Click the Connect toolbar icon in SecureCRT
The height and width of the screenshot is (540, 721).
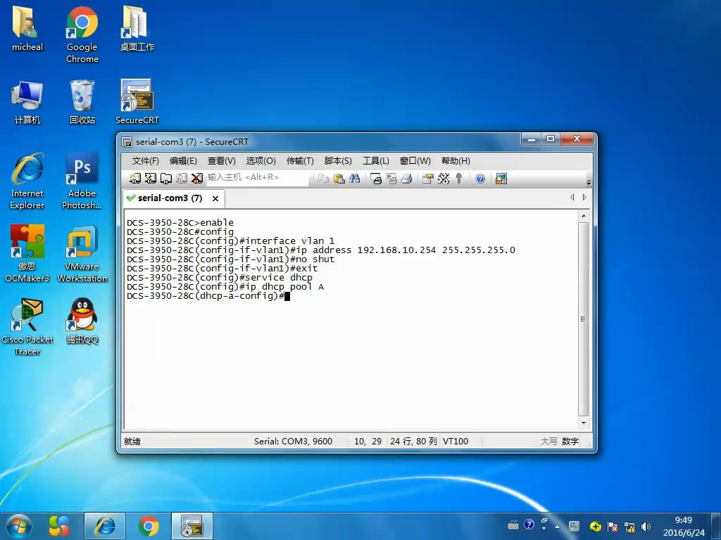134,178
